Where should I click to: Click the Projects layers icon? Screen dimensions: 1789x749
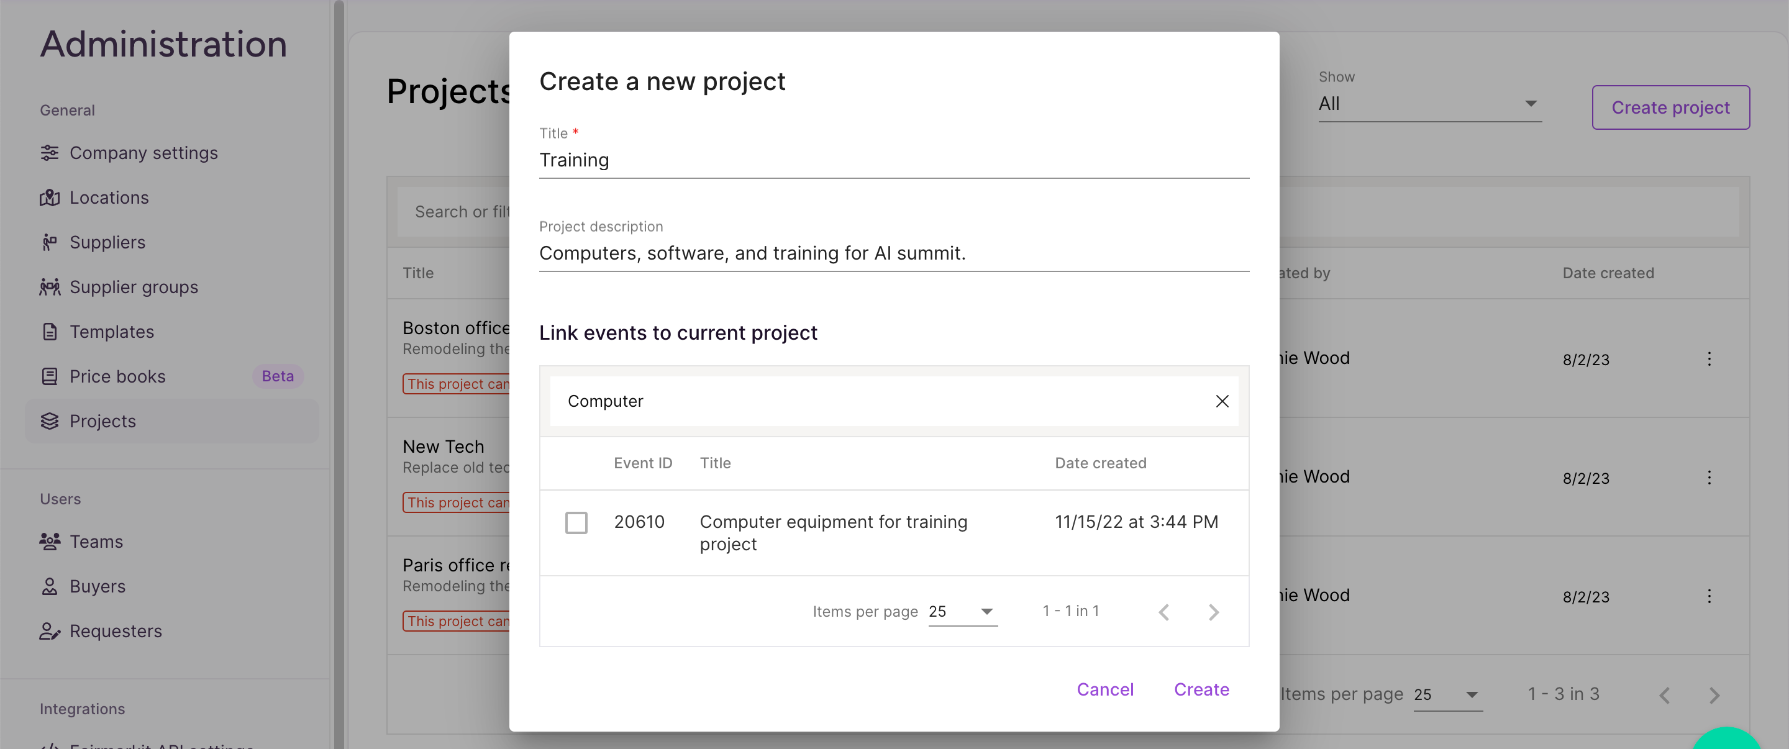tap(49, 421)
